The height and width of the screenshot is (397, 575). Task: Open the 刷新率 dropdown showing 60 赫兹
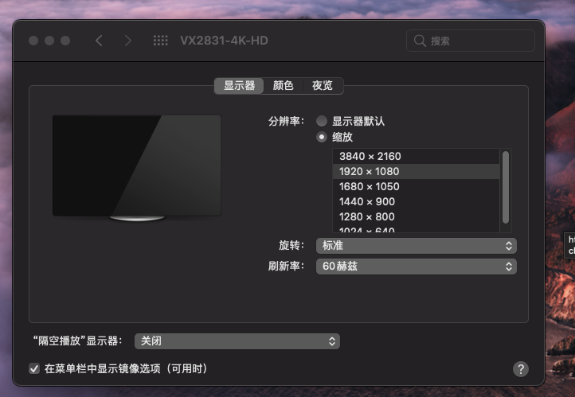417,267
